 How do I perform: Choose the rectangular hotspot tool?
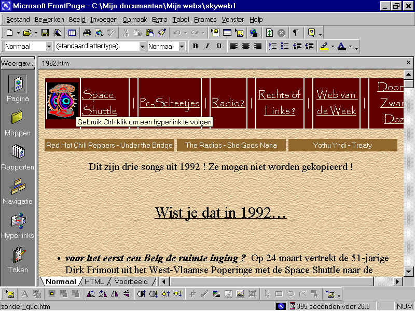(x=279, y=294)
